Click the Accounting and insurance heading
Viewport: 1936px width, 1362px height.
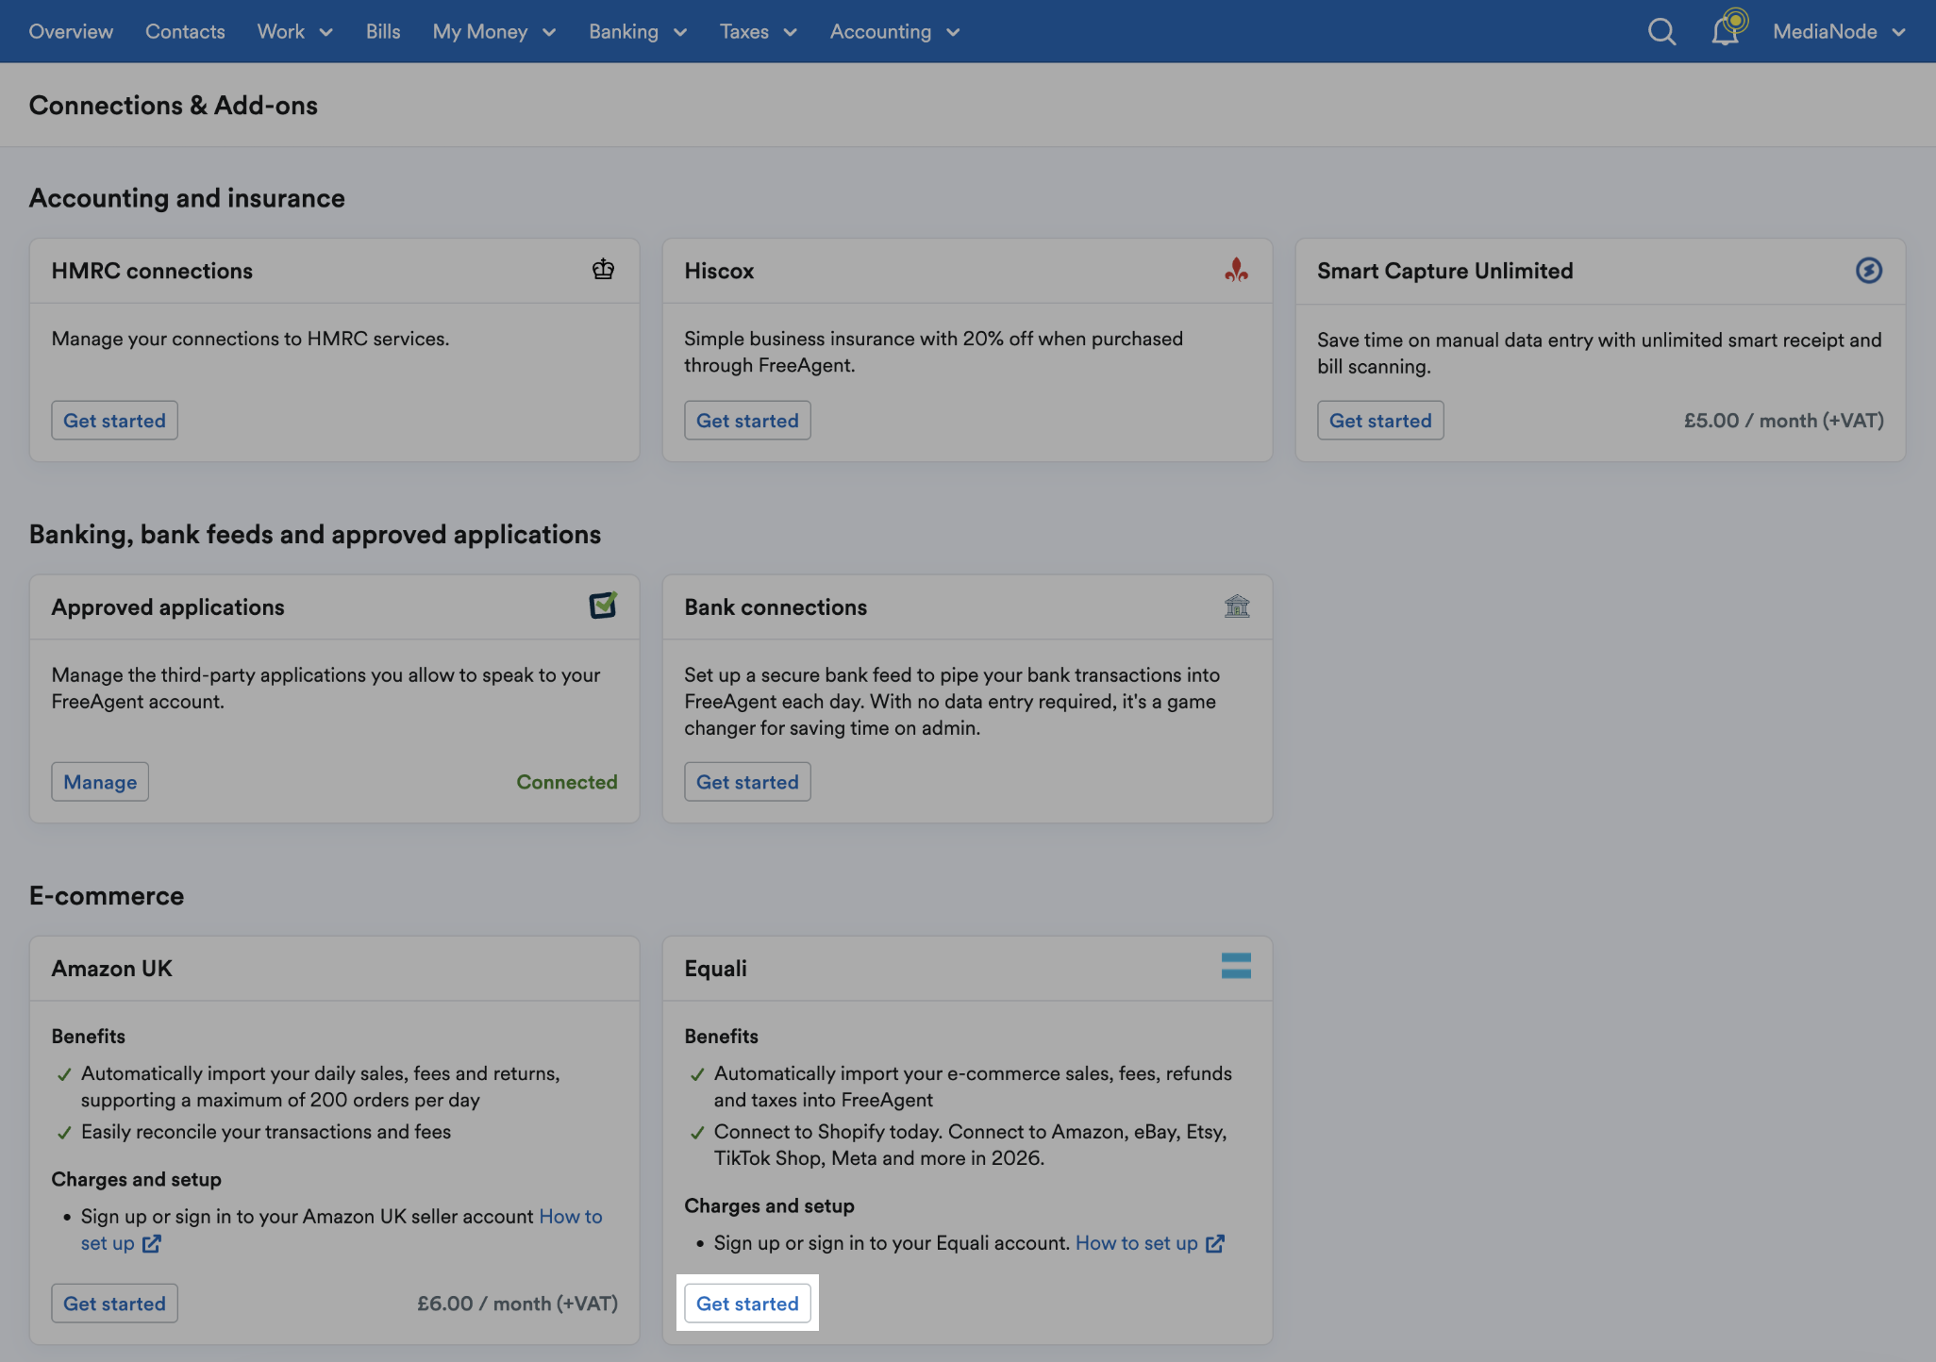click(x=187, y=197)
